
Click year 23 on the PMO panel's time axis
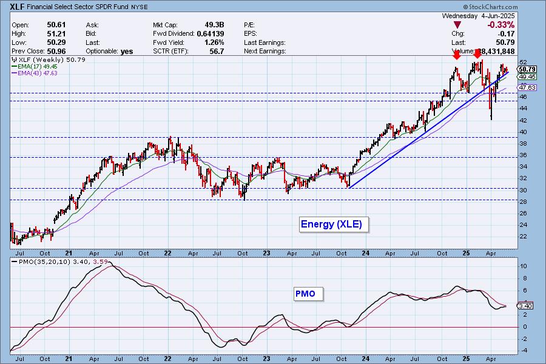pos(266,359)
